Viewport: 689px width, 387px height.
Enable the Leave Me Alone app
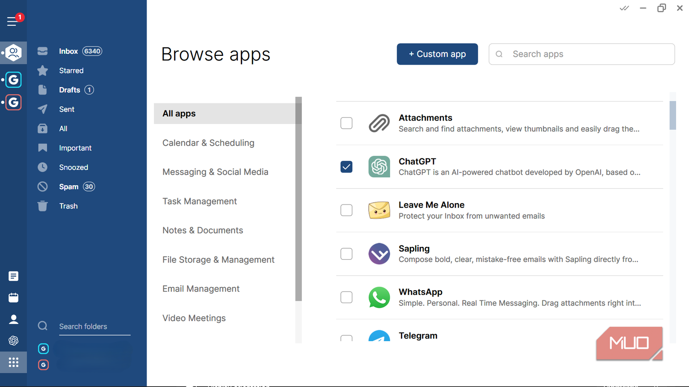pos(346,210)
